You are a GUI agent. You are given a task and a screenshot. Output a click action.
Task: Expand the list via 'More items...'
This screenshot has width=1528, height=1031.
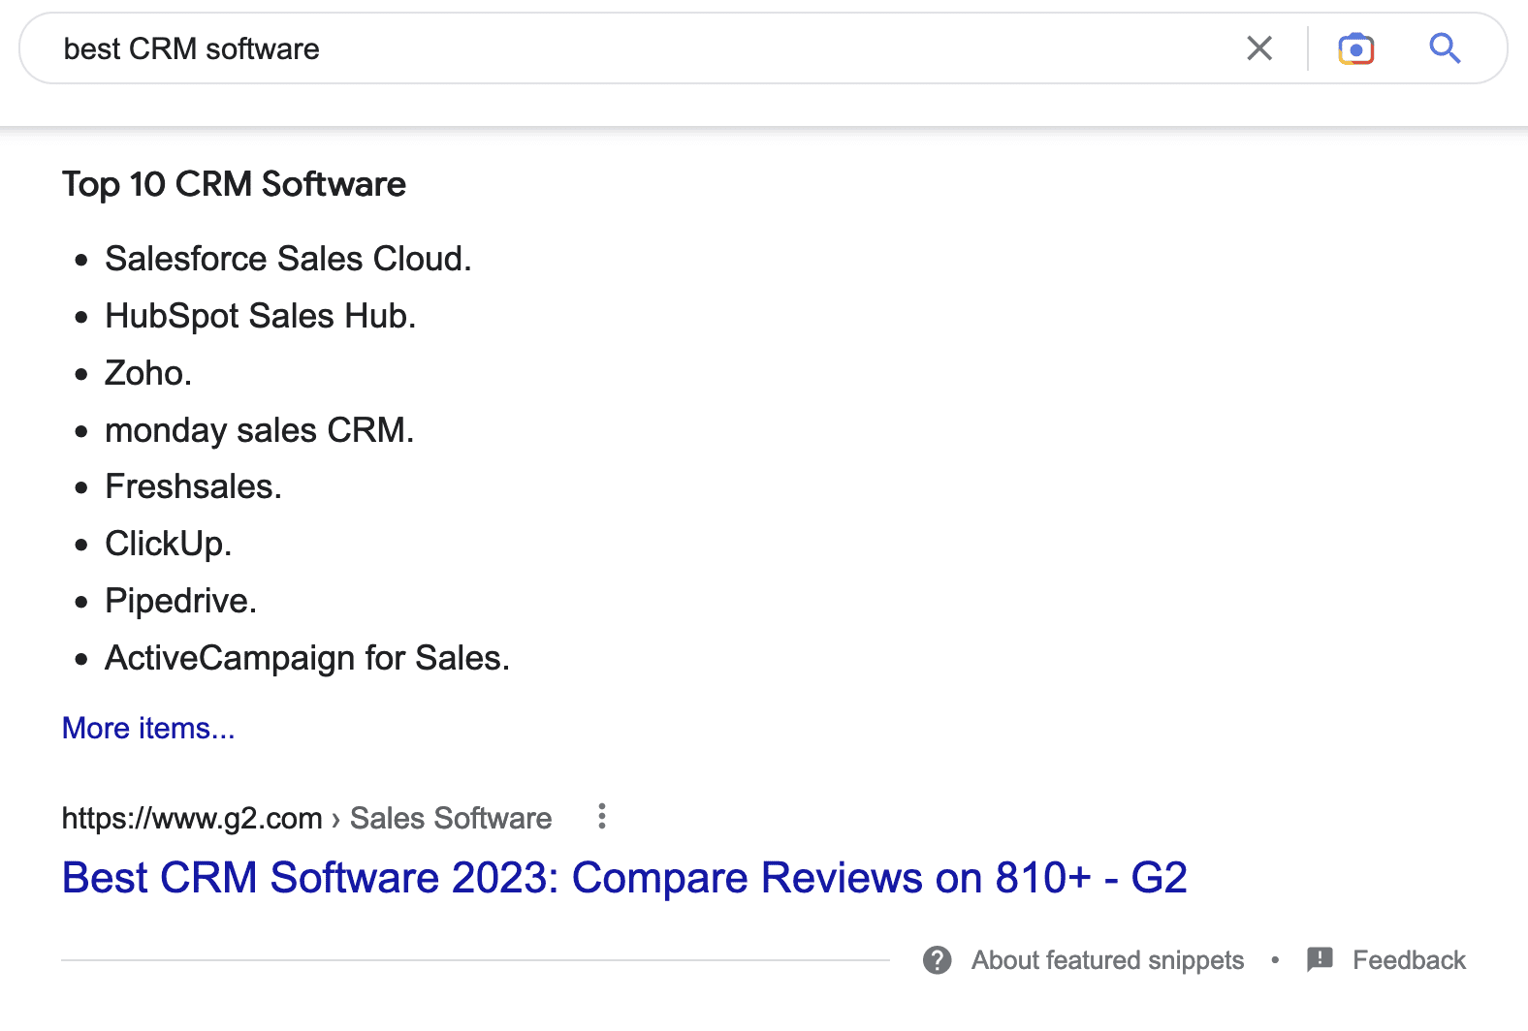tap(148, 729)
